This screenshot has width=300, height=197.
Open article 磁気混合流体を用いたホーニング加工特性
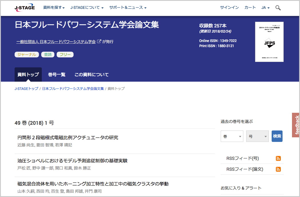tap(93, 184)
